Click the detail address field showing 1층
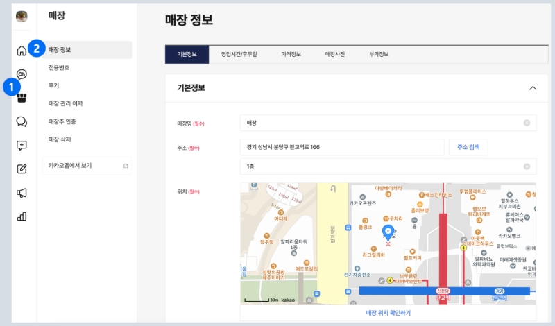Image resolution: width=555 pixels, height=326 pixels. [x=388, y=166]
